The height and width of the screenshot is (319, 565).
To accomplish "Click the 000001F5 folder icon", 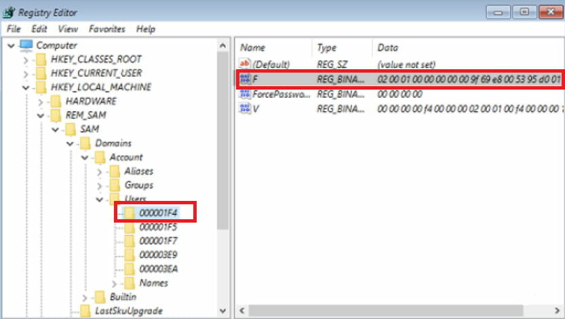I will point(130,227).
